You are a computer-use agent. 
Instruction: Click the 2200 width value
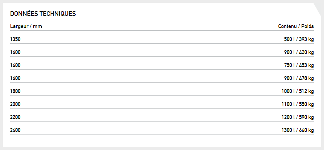pos(15,117)
